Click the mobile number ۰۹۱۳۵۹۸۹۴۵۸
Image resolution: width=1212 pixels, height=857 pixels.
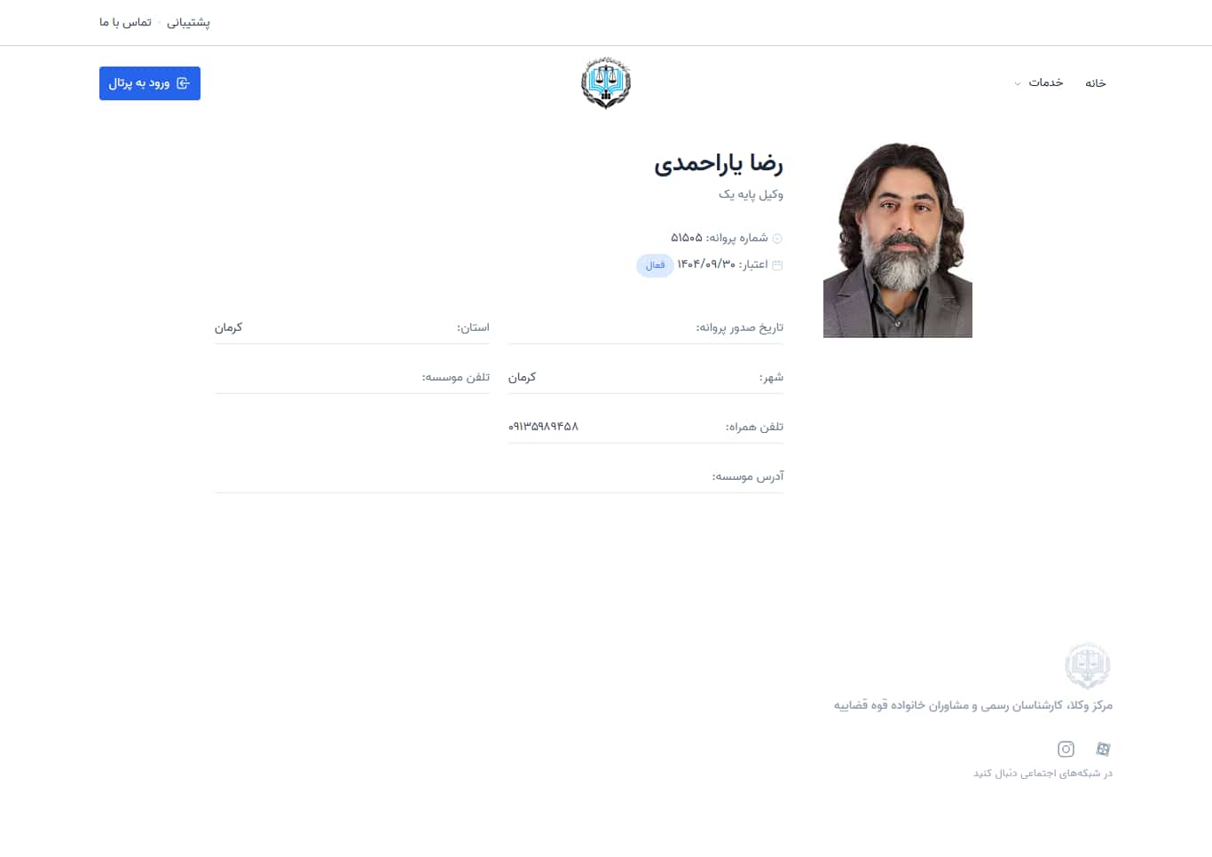coord(542,427)
